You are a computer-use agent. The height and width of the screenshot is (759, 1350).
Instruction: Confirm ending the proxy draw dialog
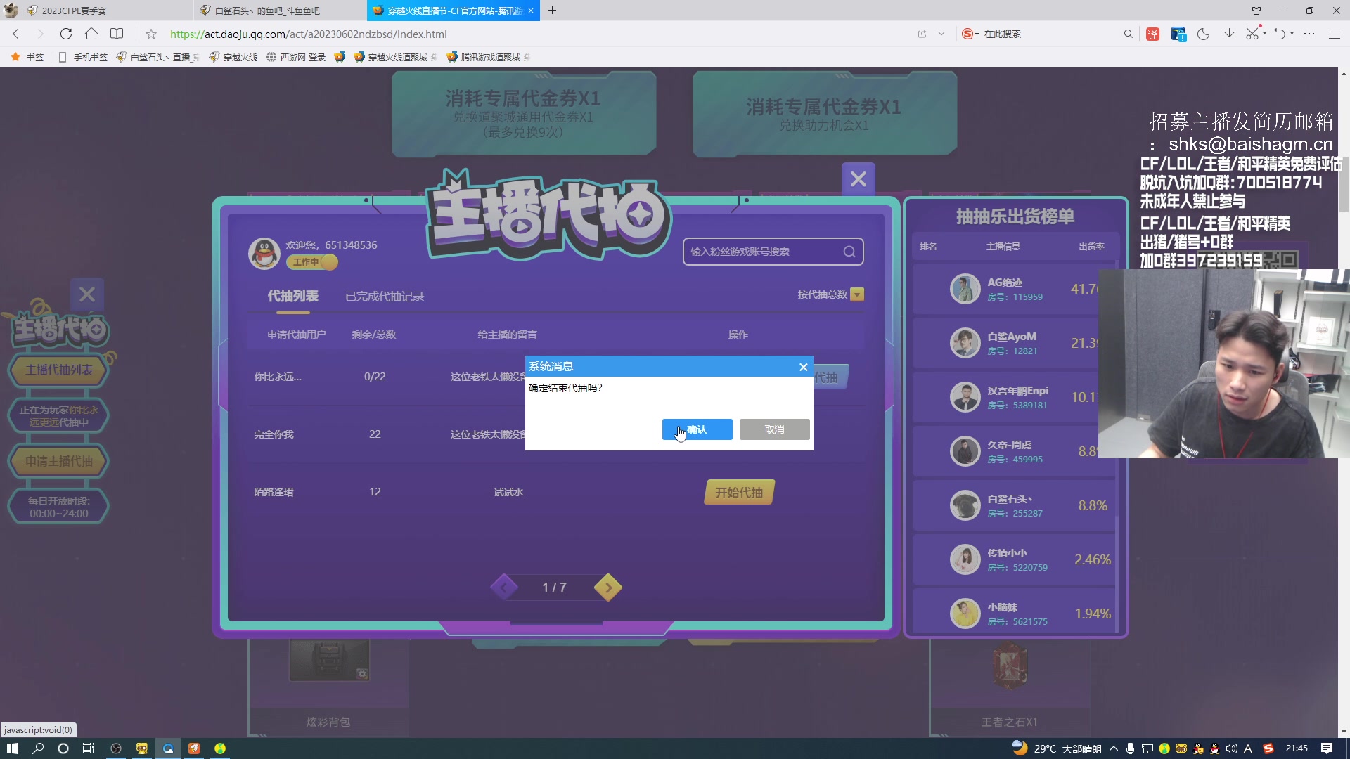coord(697,429)
